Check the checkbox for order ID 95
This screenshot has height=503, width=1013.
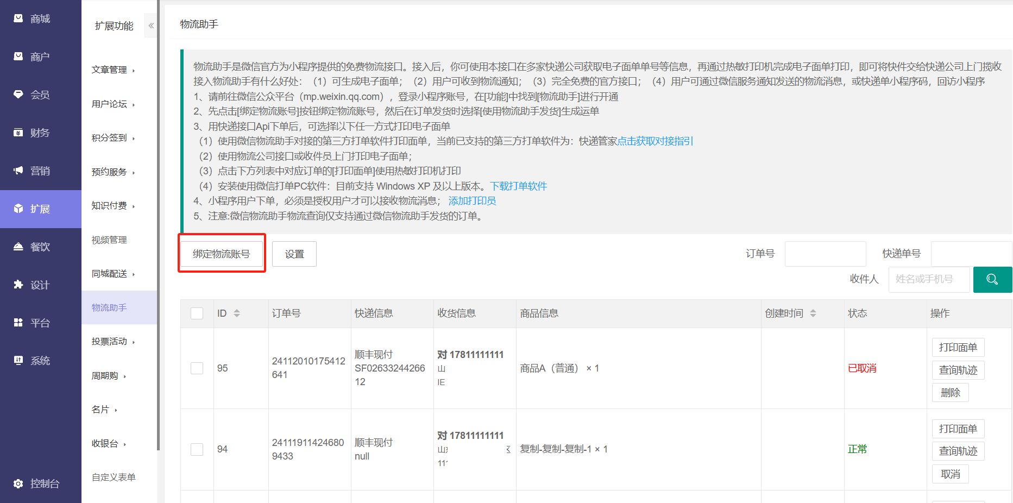197,368
